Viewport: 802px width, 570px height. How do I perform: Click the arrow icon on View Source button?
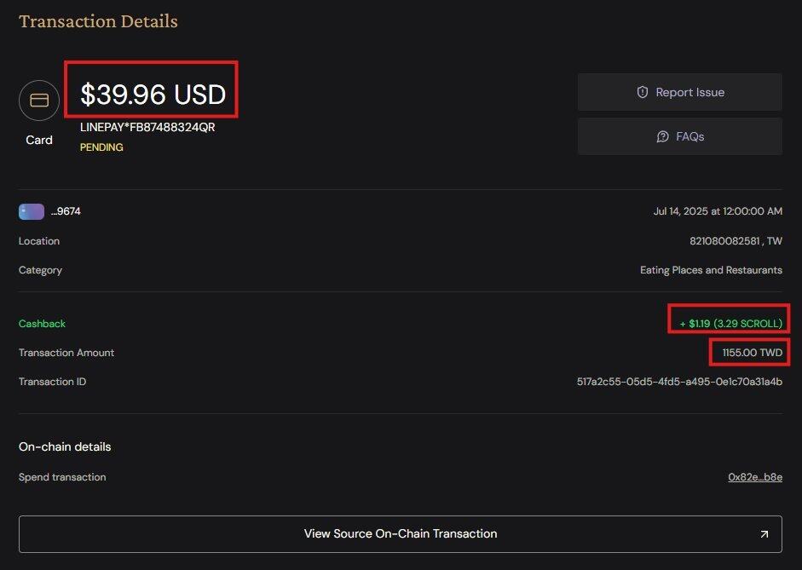(x=764, y=533)
